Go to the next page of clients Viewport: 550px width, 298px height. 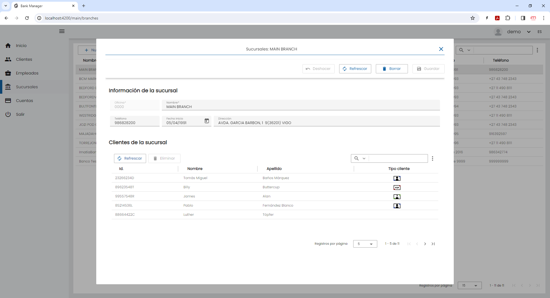pyautogui.click(x=425, y=244)
